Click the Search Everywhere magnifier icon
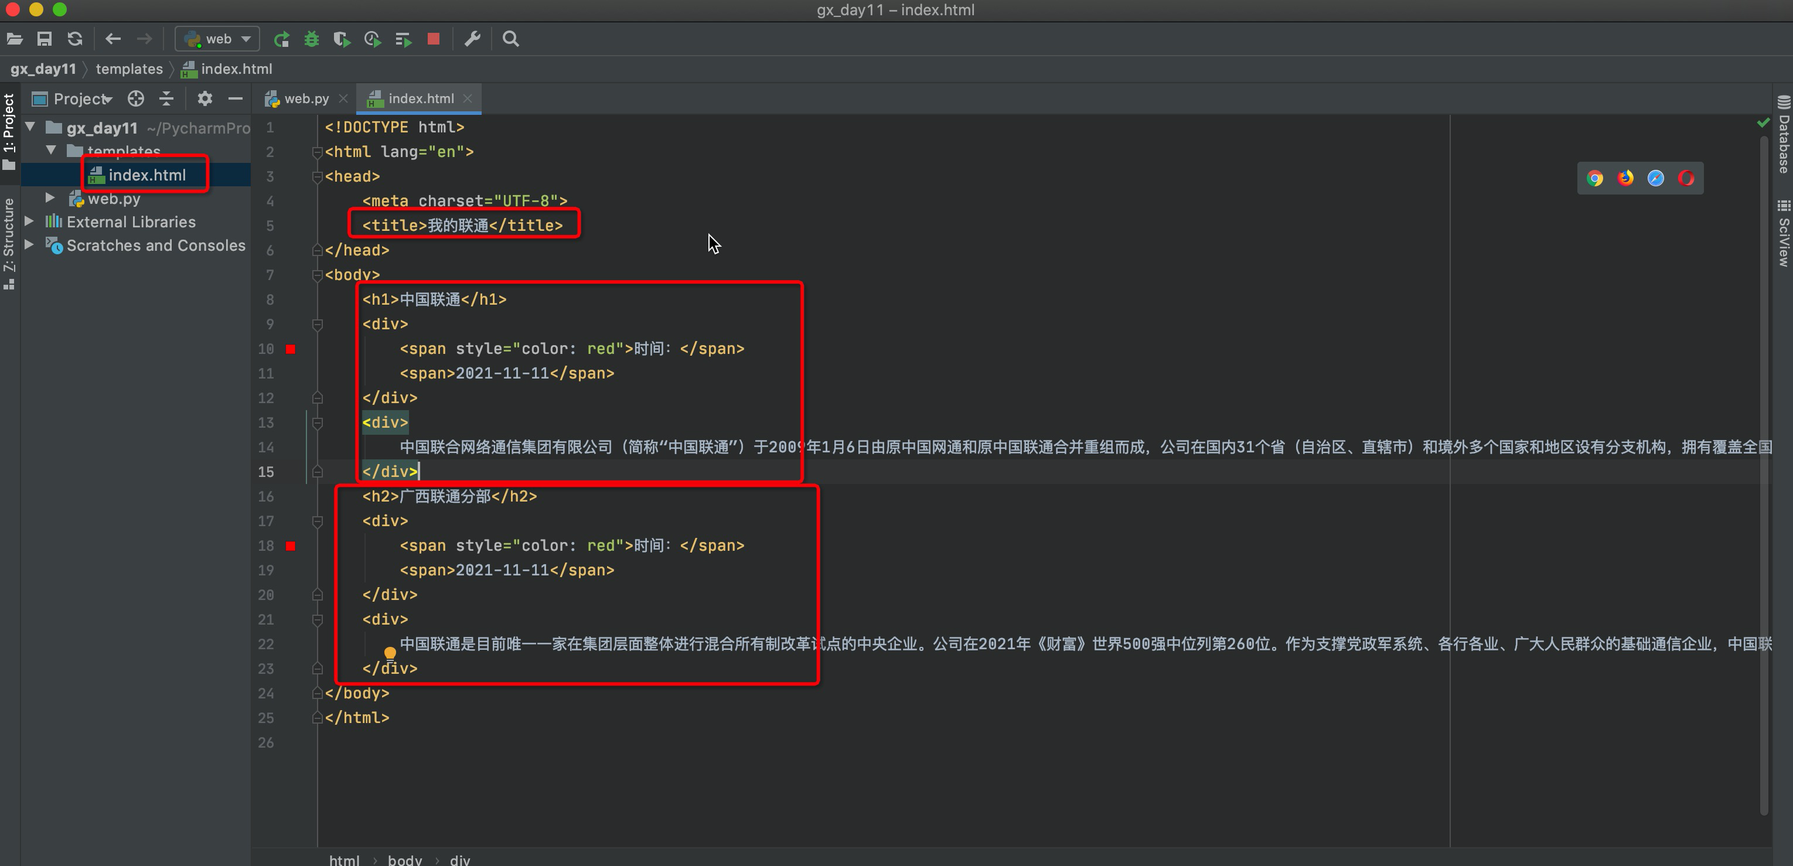1793x866 pixels. click(510, 39)
